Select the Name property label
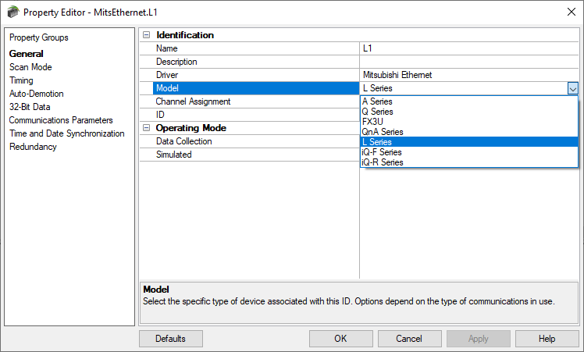This screenshot has width=584, height=352. [167, 48]
